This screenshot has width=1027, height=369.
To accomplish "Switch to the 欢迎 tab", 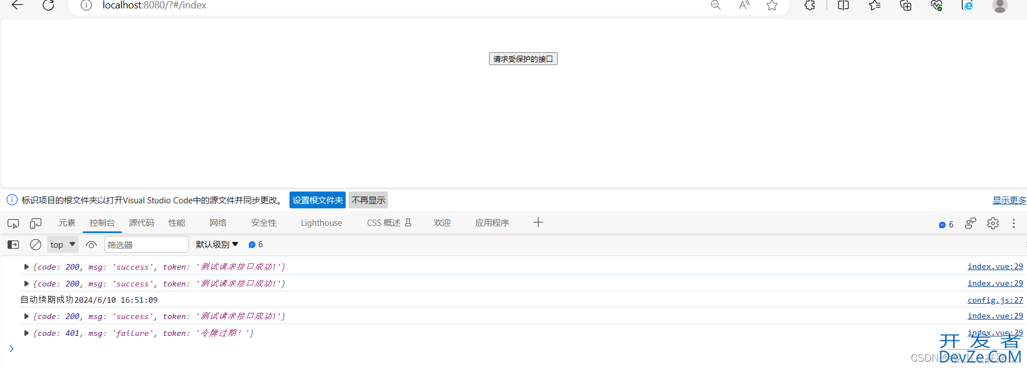I will click(x=442, y=223).
